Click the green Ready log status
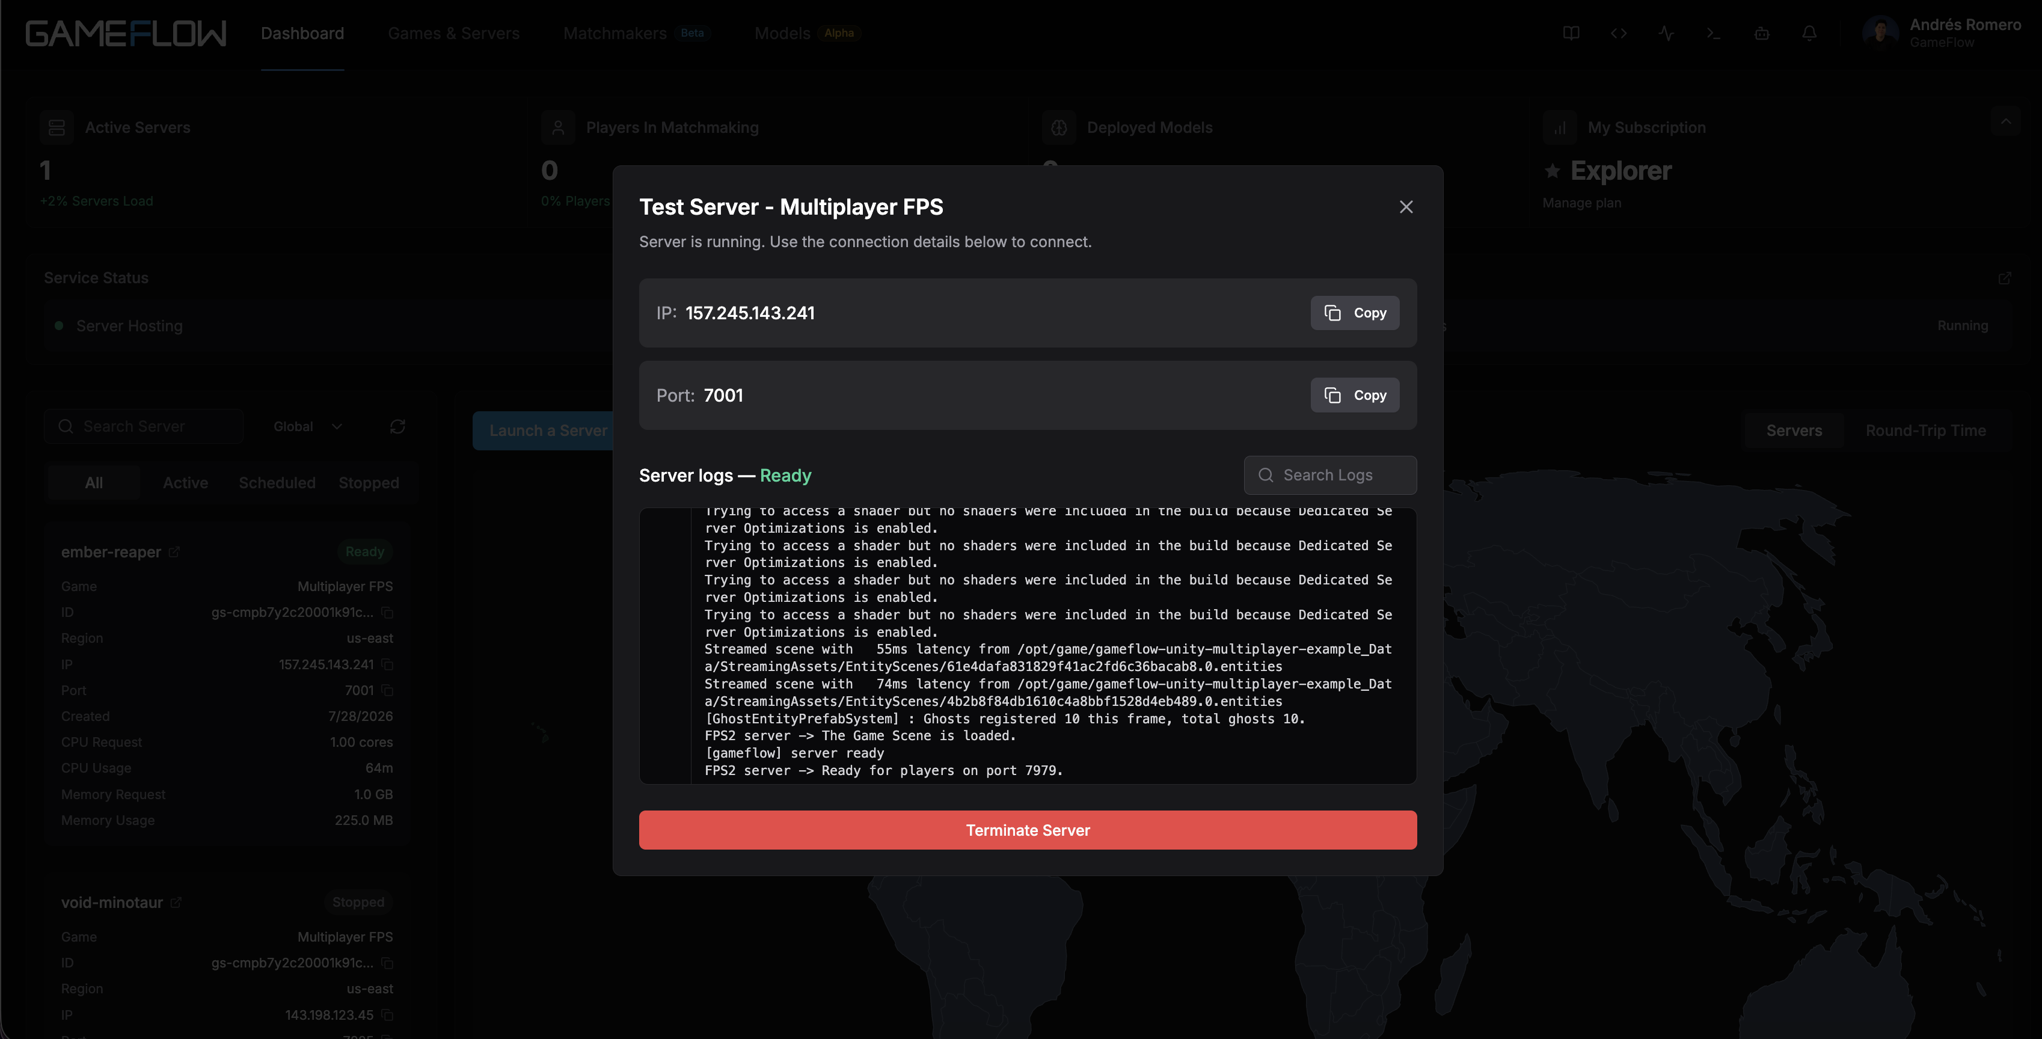 (785, 476)
